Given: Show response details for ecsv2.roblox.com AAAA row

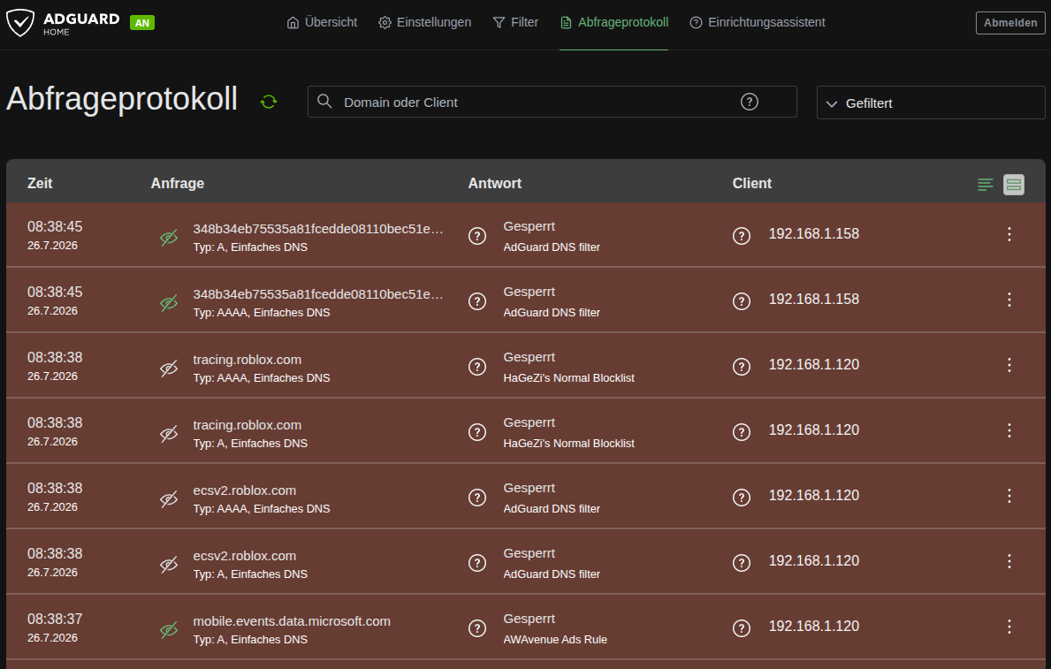Looking at the screenshot, I should pos(477,498).
